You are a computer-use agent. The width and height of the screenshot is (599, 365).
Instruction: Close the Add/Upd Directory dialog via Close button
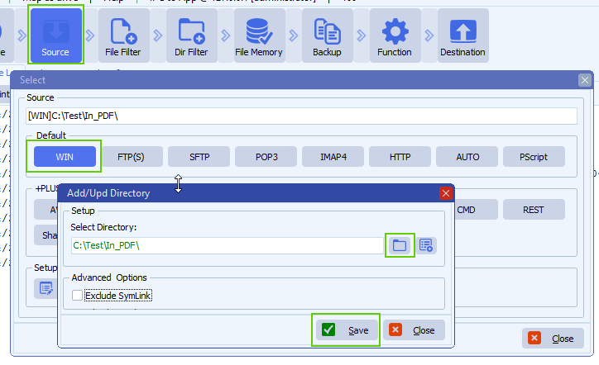click(415, 330)
